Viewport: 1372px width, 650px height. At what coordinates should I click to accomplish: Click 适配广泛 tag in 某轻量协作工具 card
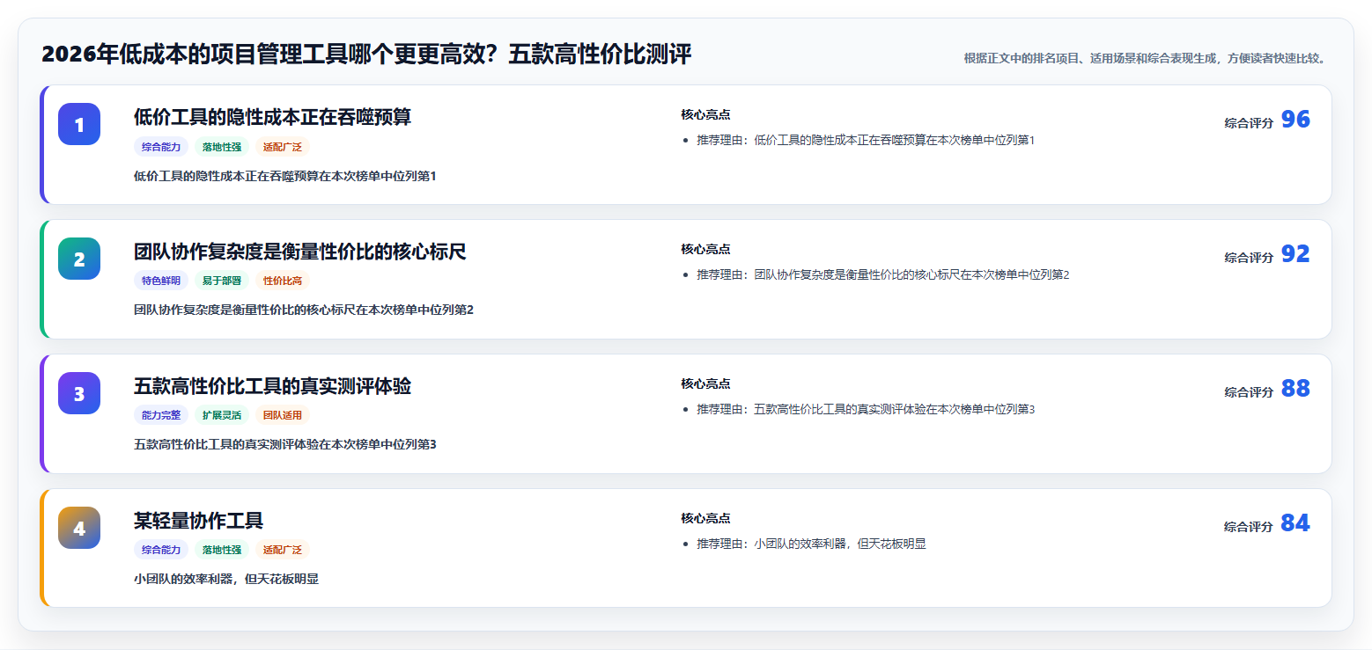(x=283, y=550)
